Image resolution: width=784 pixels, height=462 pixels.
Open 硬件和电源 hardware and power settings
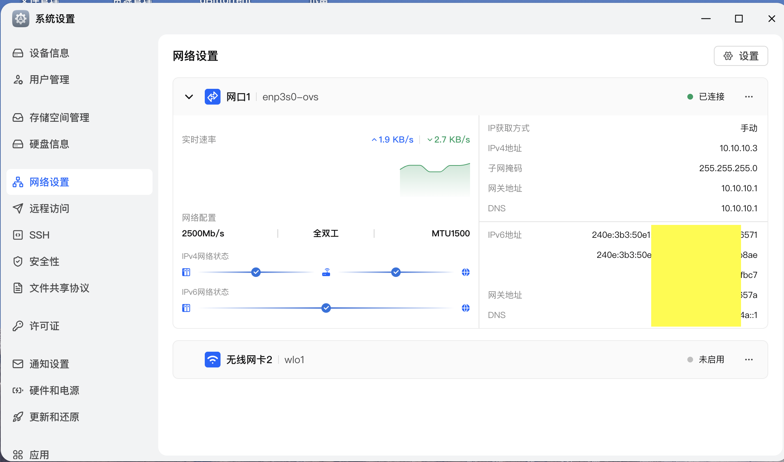pyautogui.click(x=55, y=390)
